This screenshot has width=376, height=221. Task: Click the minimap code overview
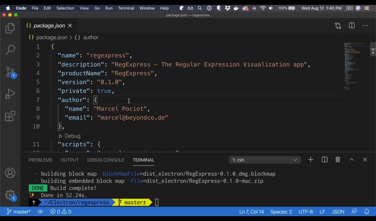point(357,67)
